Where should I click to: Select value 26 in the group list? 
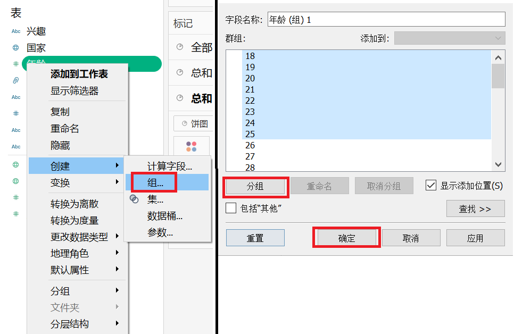[x=367, y=145]
